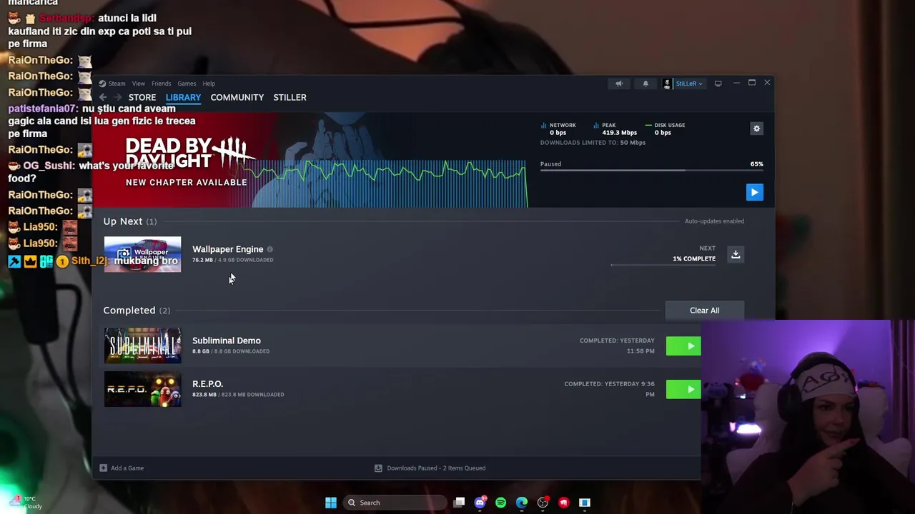Viewport: 915px width, 514px height.
Task: Open the View menu
Action: 138,84
